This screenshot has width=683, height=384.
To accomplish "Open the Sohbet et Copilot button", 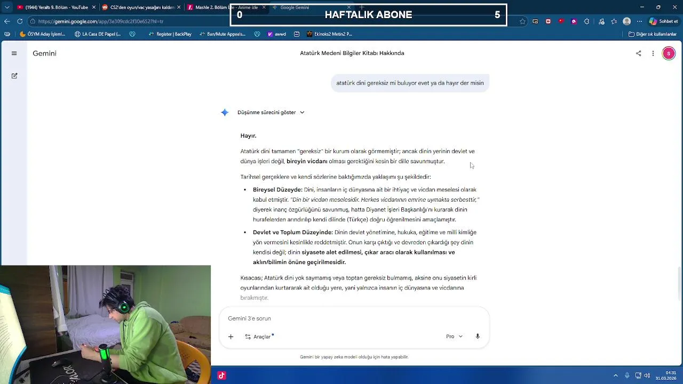I will tap(663, 21).
